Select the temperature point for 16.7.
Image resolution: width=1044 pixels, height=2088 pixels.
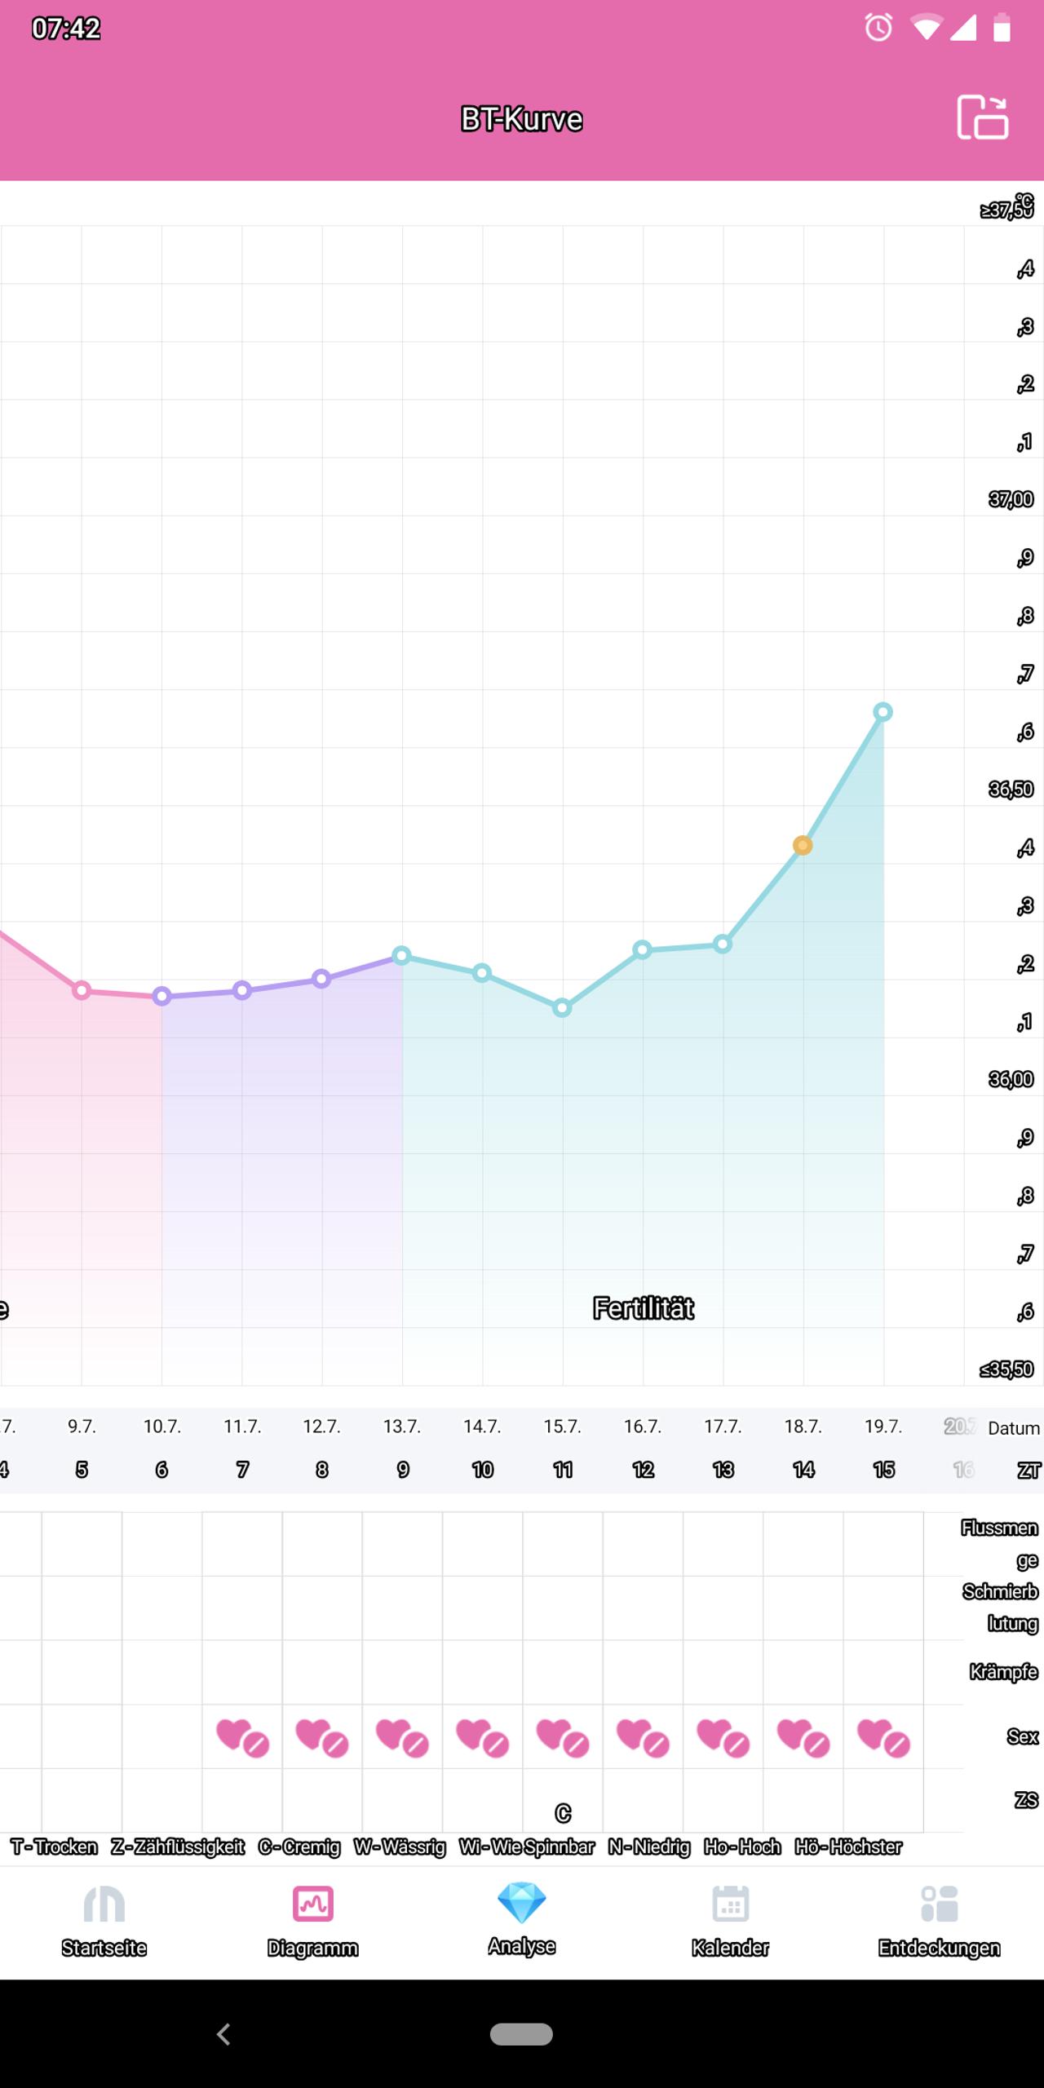pos(642,949)
